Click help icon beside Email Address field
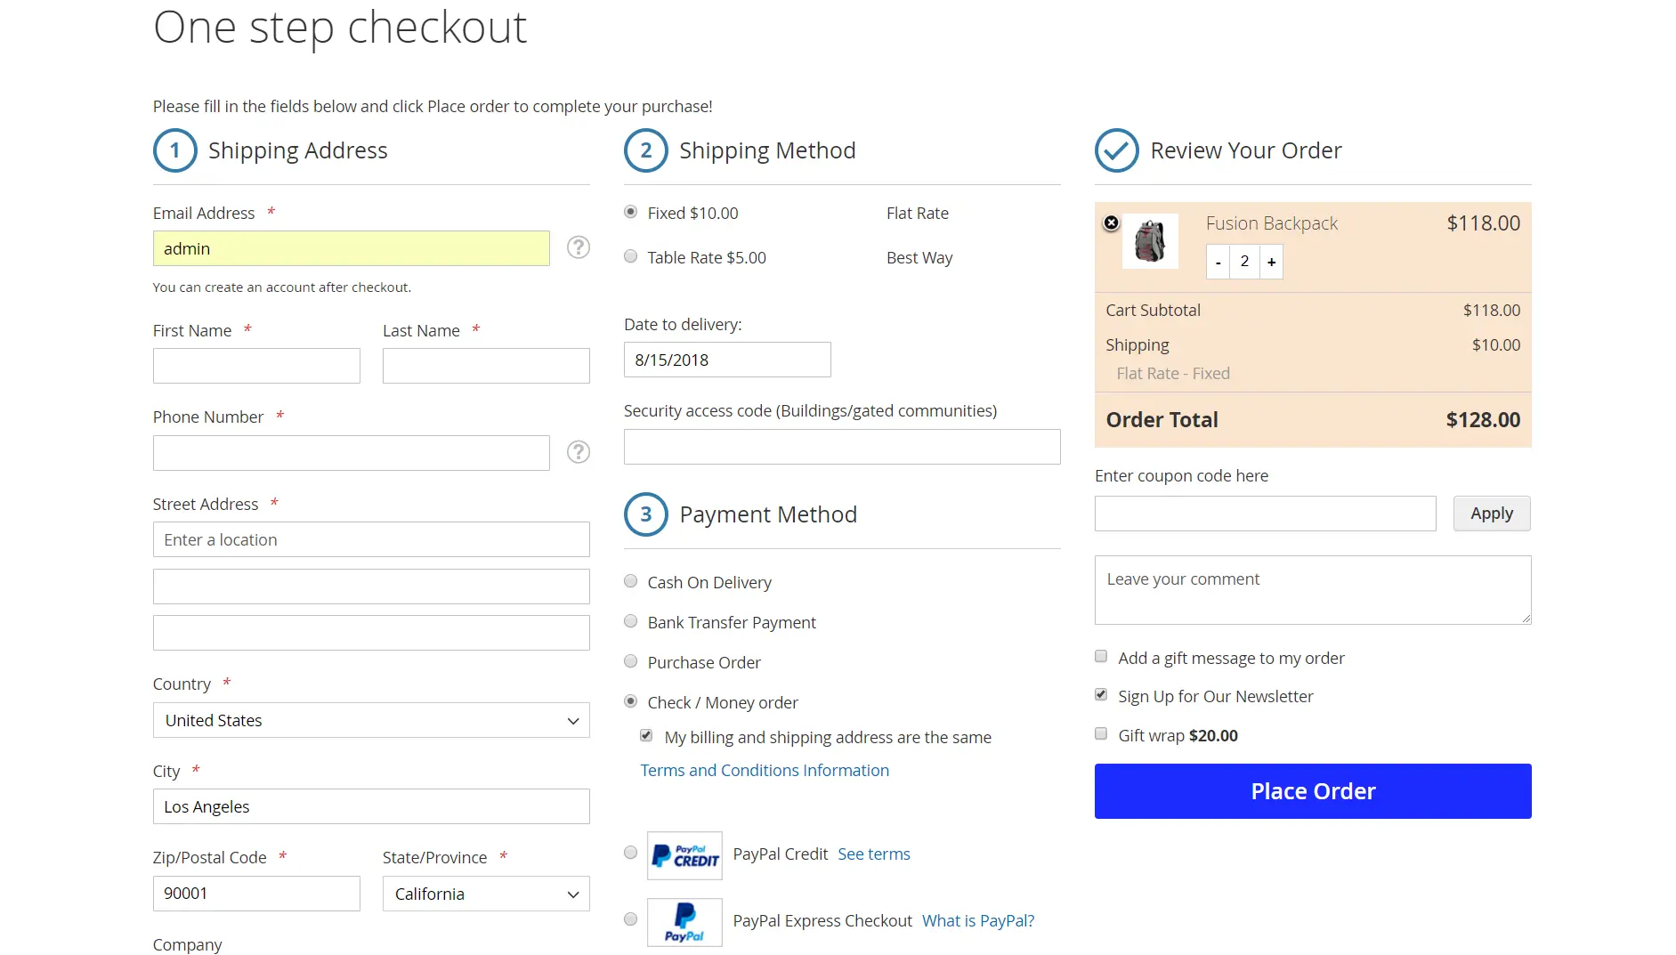Viewport: 1676px width, 955px height. (x=579, y=247)
